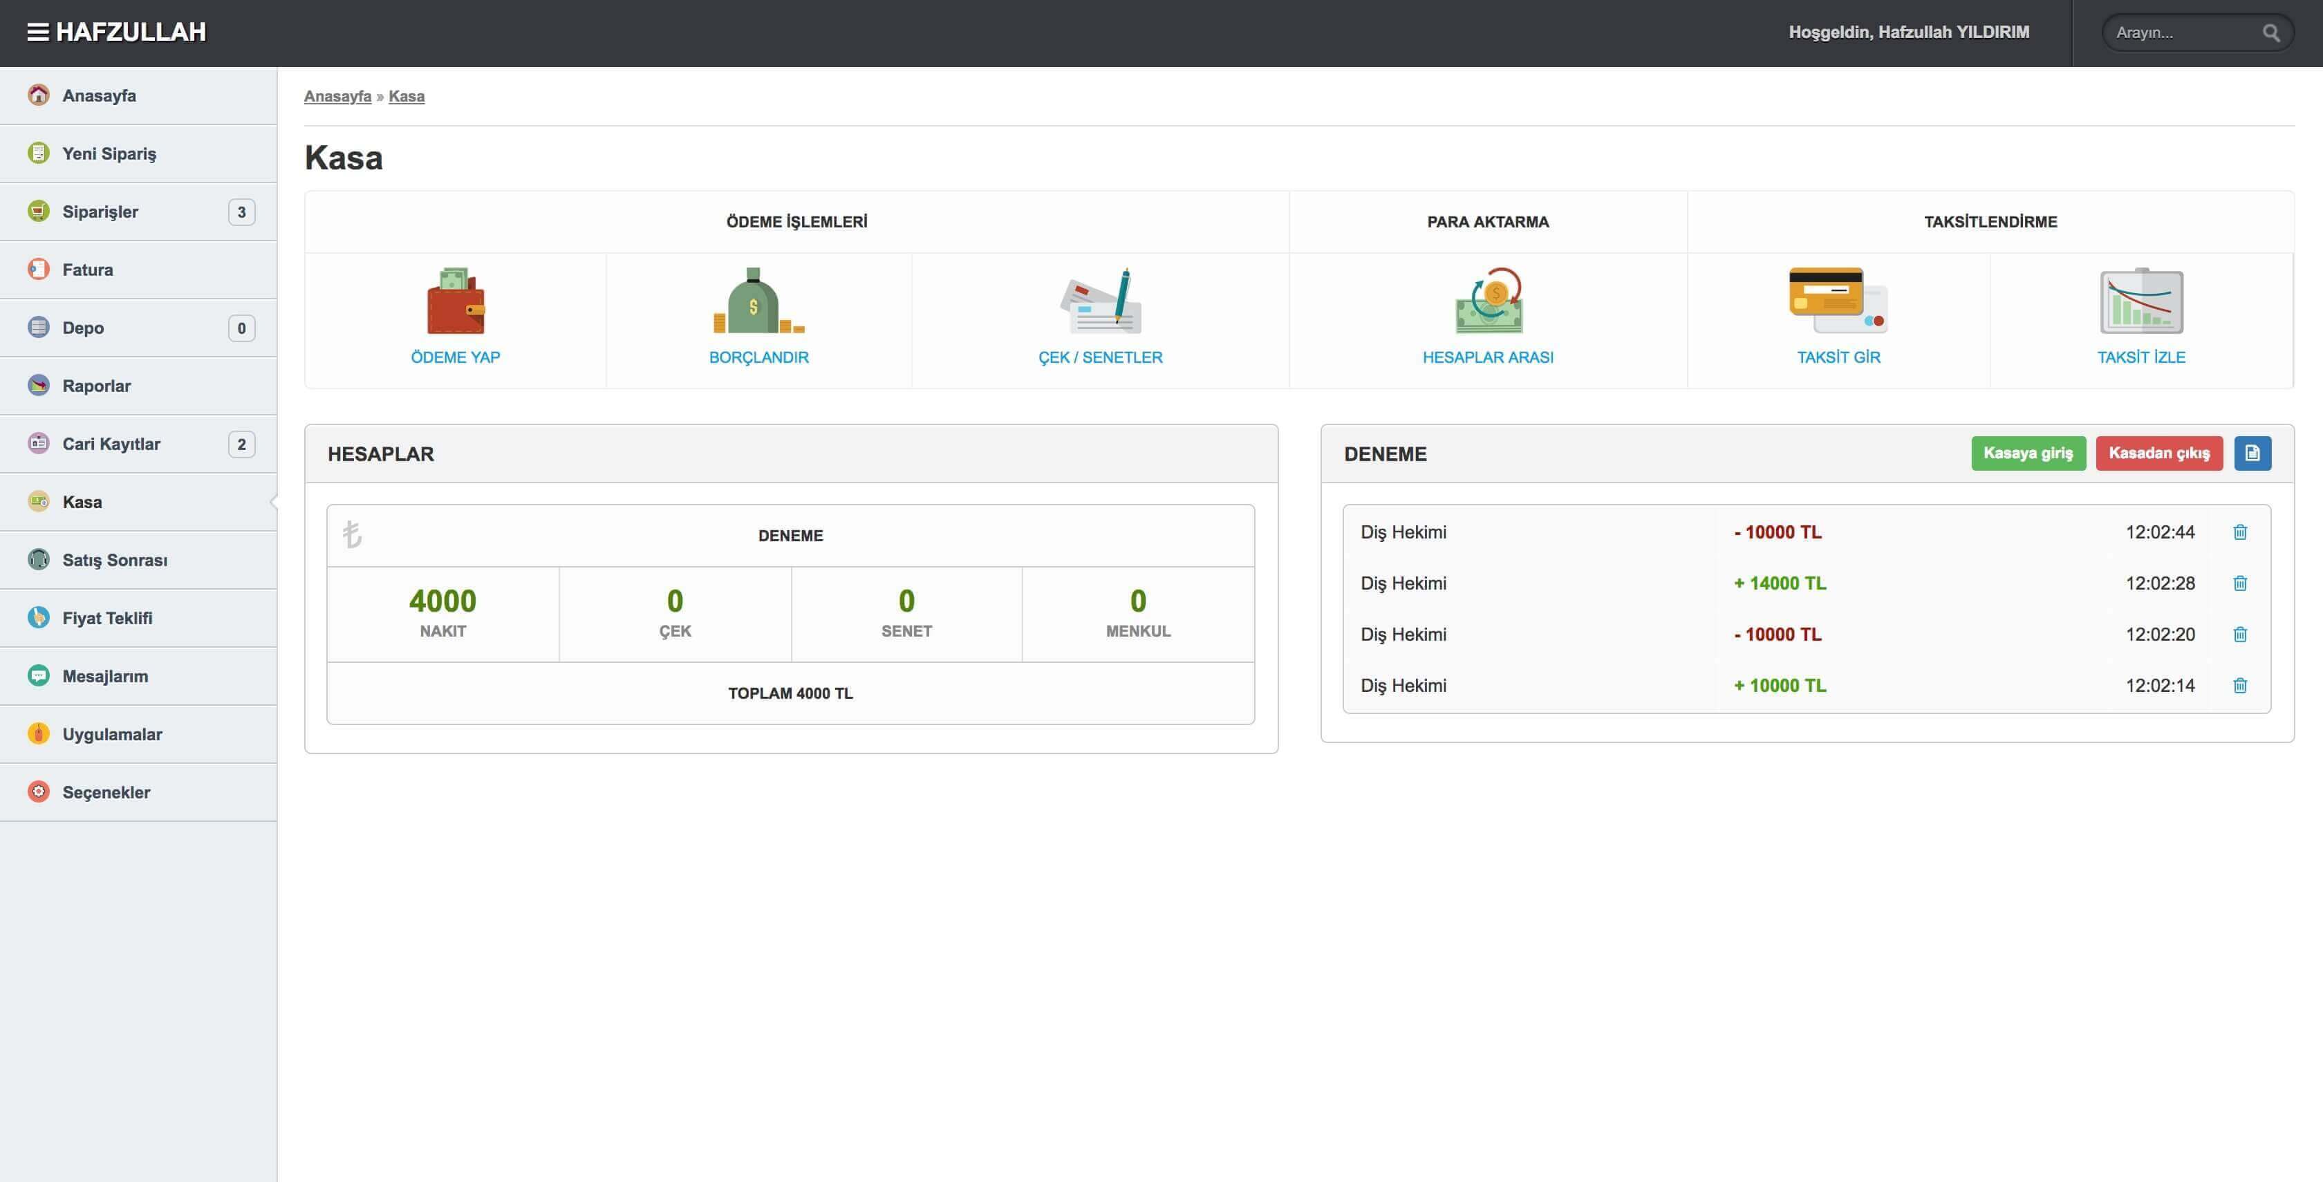The height and width of the screenshot is (1182, 2323).
Task: Select the NAKIT 4000 account cell
Action: click(442, 613)
